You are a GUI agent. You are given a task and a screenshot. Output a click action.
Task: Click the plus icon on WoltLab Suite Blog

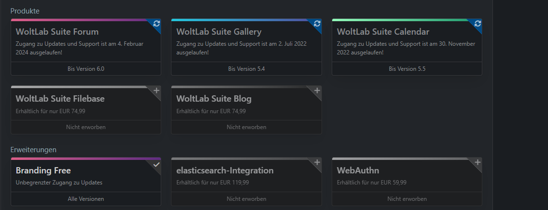(x=317, y=91)
